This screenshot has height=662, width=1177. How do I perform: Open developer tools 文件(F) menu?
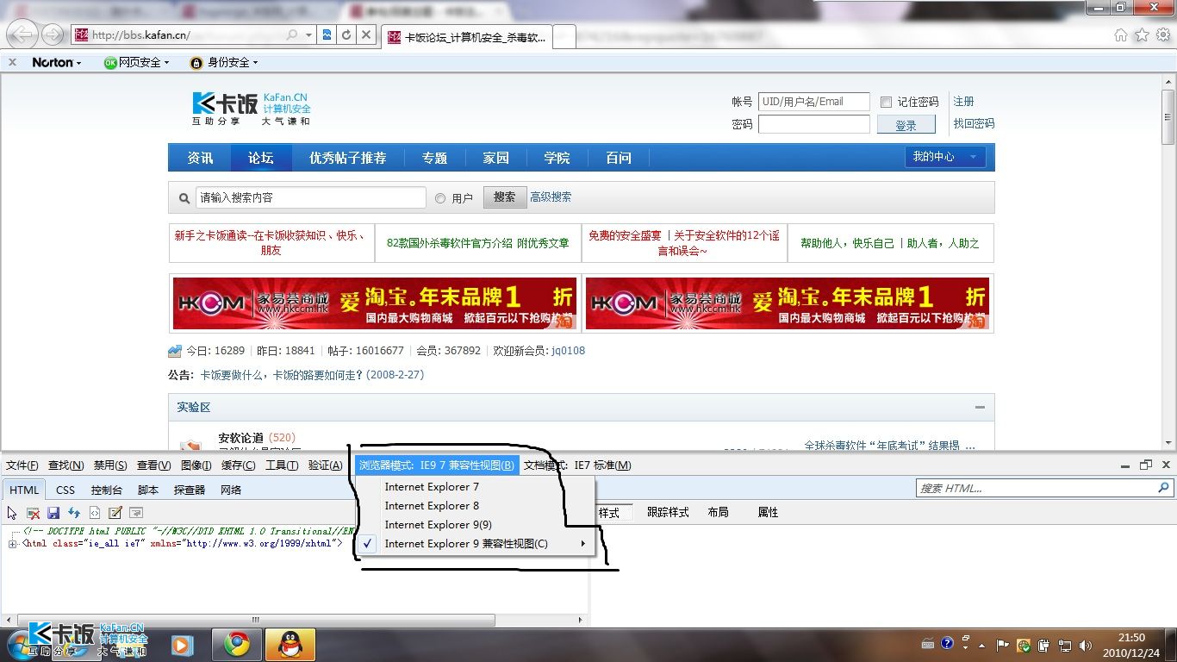click(22, 465)
